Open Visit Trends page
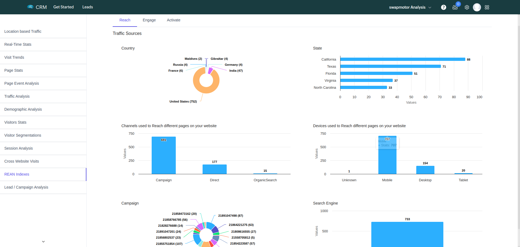 click(43, 57)
